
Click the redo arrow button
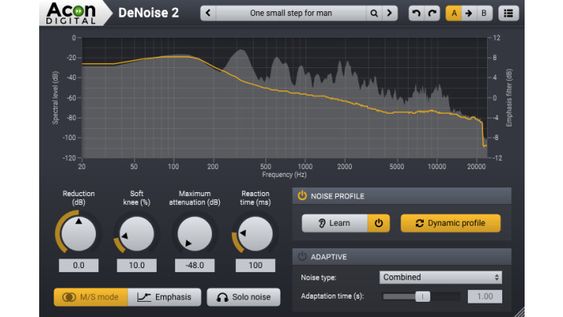(433, 14)
